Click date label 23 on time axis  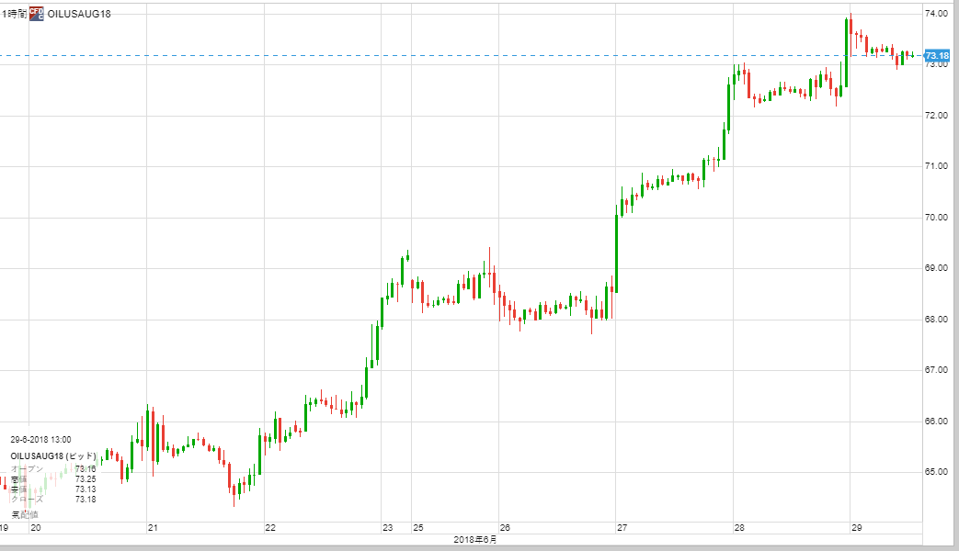coord(388,528)
